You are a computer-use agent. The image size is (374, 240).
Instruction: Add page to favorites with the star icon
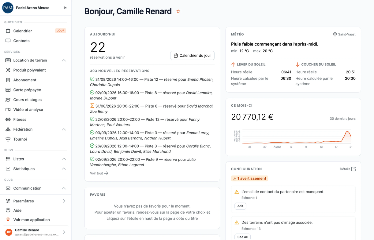pyautogui.click(x=178, y=11)
